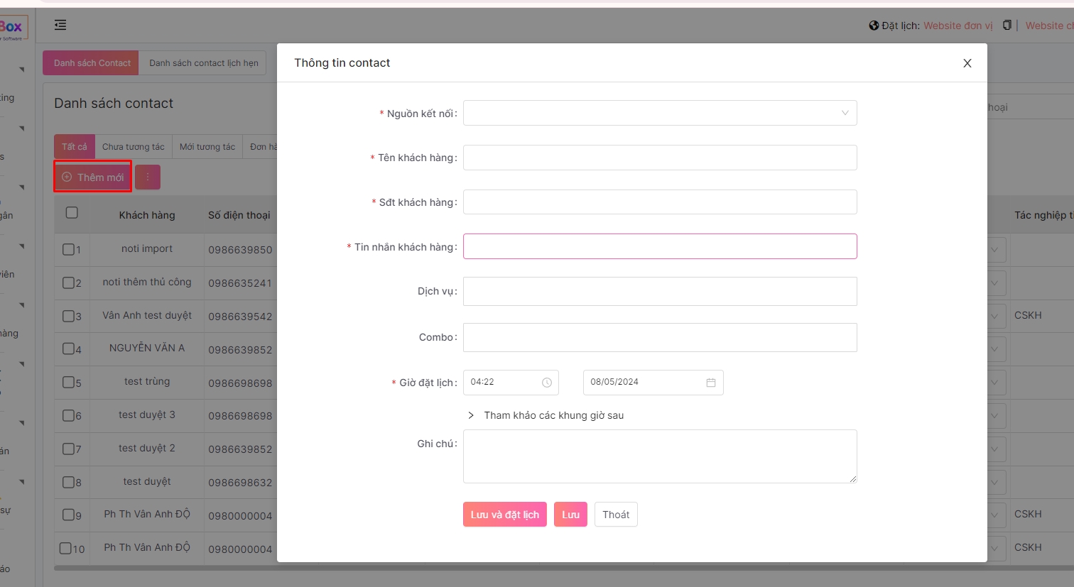Click the sidebar collapse menu icon
Image resolution: width=1074 pixels, height=587 pixels.
pyautogui.click(x=60, y=26)
